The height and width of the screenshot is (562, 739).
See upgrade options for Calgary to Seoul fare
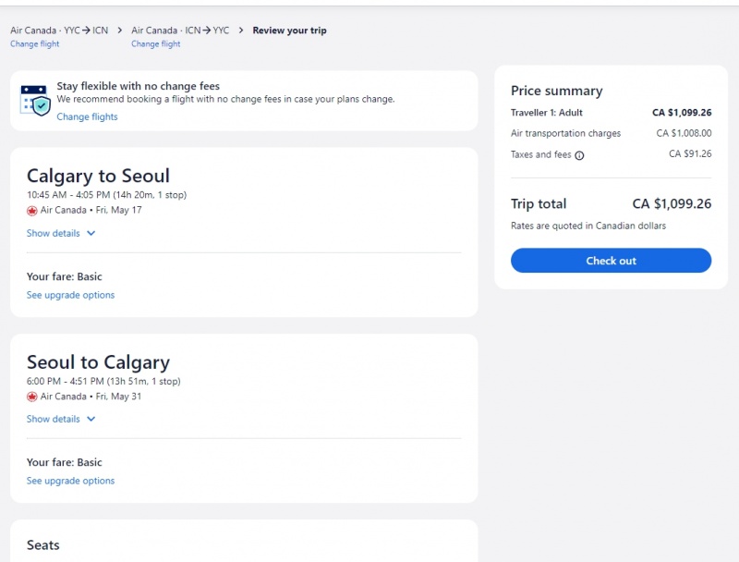[70, 295]
